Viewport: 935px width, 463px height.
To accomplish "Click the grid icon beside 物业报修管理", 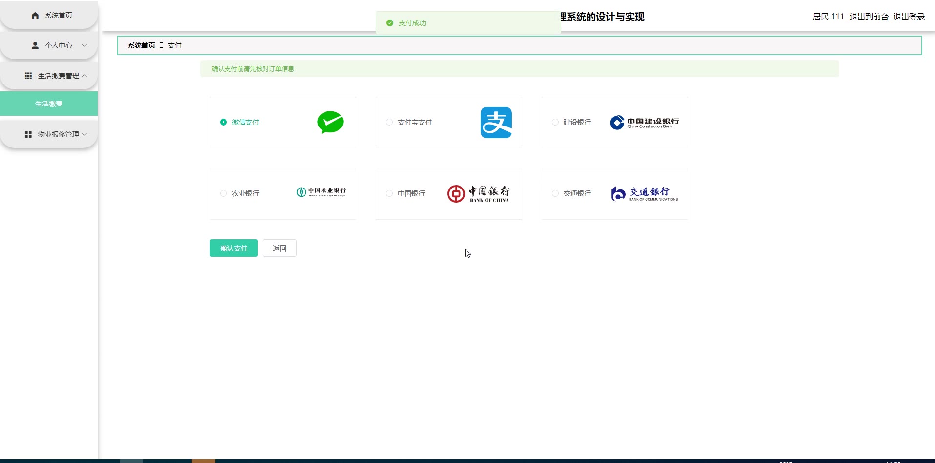I will click(x=28, y=134).
